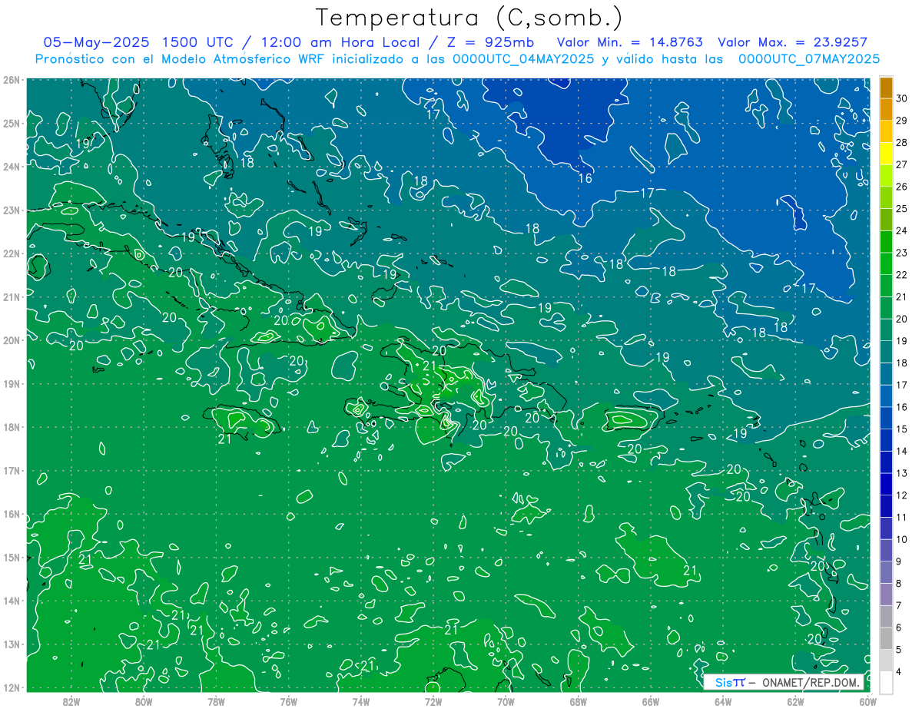Click the color scale's '12' value
The height and width of the screenshot is (712, 922).
click(x=902, y=495)
